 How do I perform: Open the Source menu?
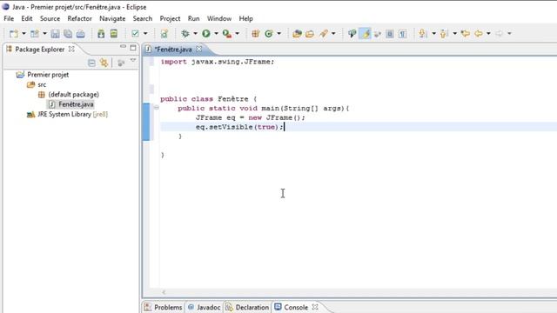[x=50, y=18]
